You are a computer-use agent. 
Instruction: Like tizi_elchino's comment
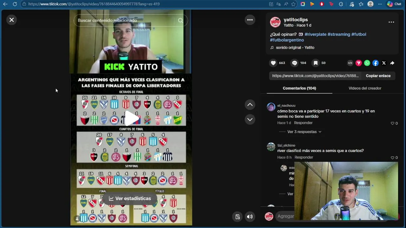tap(393, 158)
